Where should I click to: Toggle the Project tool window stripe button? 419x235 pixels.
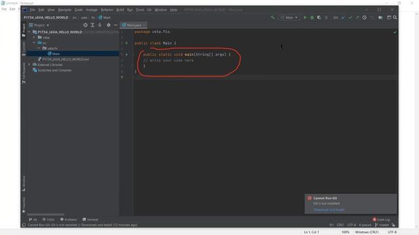coord(24,30)
